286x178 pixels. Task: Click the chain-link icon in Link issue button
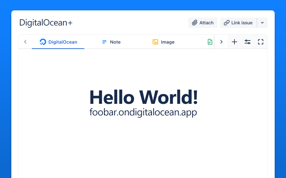(227, 23)
